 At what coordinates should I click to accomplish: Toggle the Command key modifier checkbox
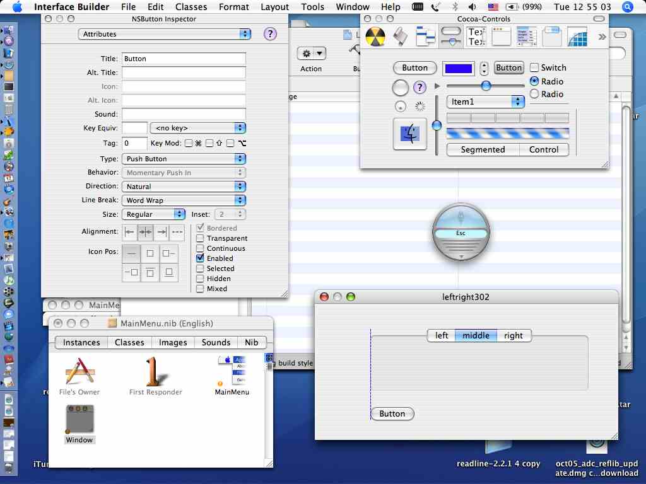pyautogui.click(x=189, y=143)
